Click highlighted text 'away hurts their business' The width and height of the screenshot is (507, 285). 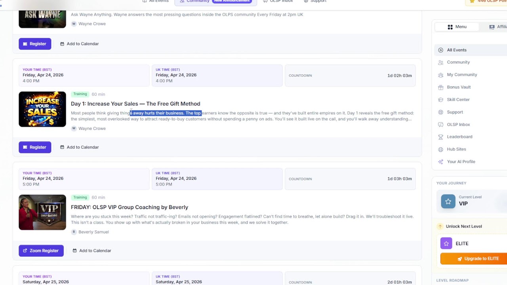[158, 113]
